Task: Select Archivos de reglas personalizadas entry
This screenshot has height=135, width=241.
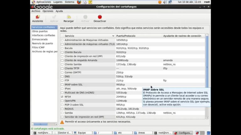Action: click(x=45, y=52)
